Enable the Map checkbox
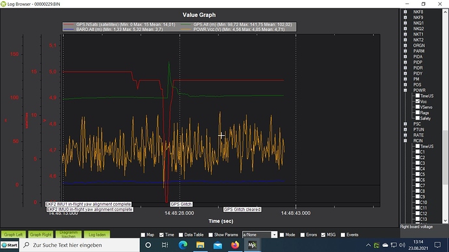 (x=143, y=235)
